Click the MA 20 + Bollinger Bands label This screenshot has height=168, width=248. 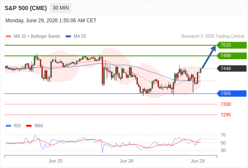[37, 37]
